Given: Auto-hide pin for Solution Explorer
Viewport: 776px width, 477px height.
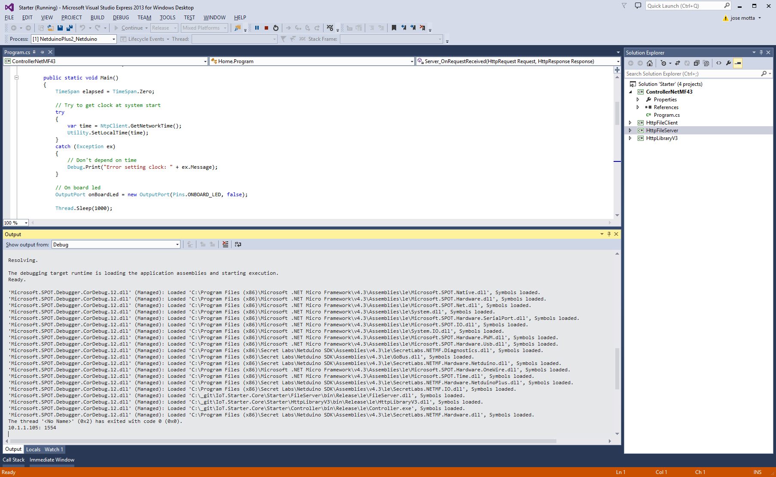Looking at the screenshot, I should click(x=761, y=52).
